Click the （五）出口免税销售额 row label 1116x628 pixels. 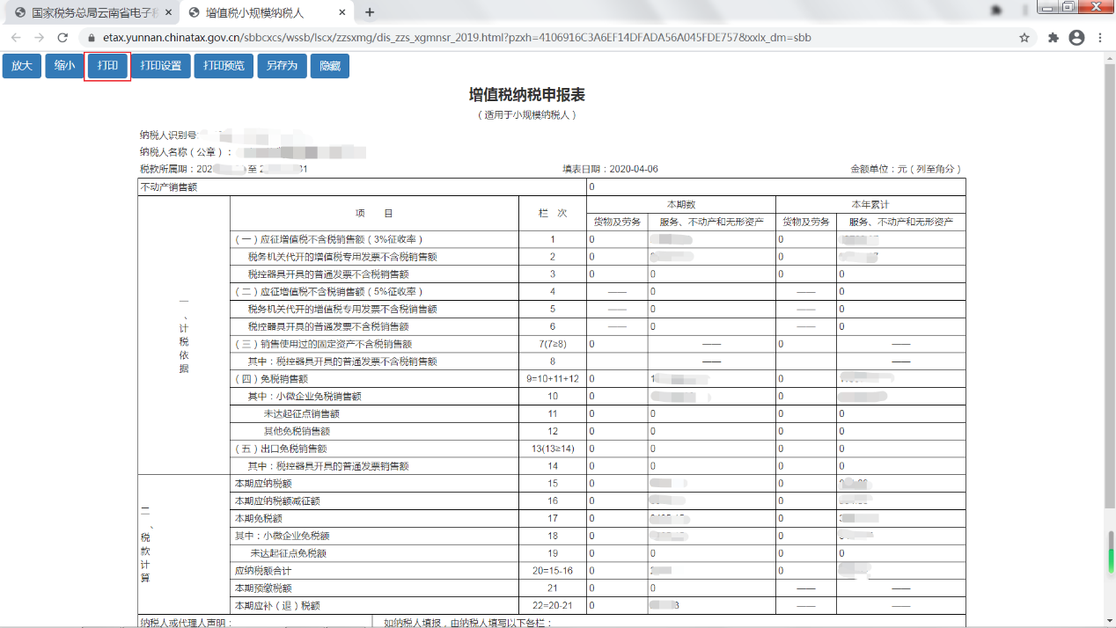click(281, 449)
